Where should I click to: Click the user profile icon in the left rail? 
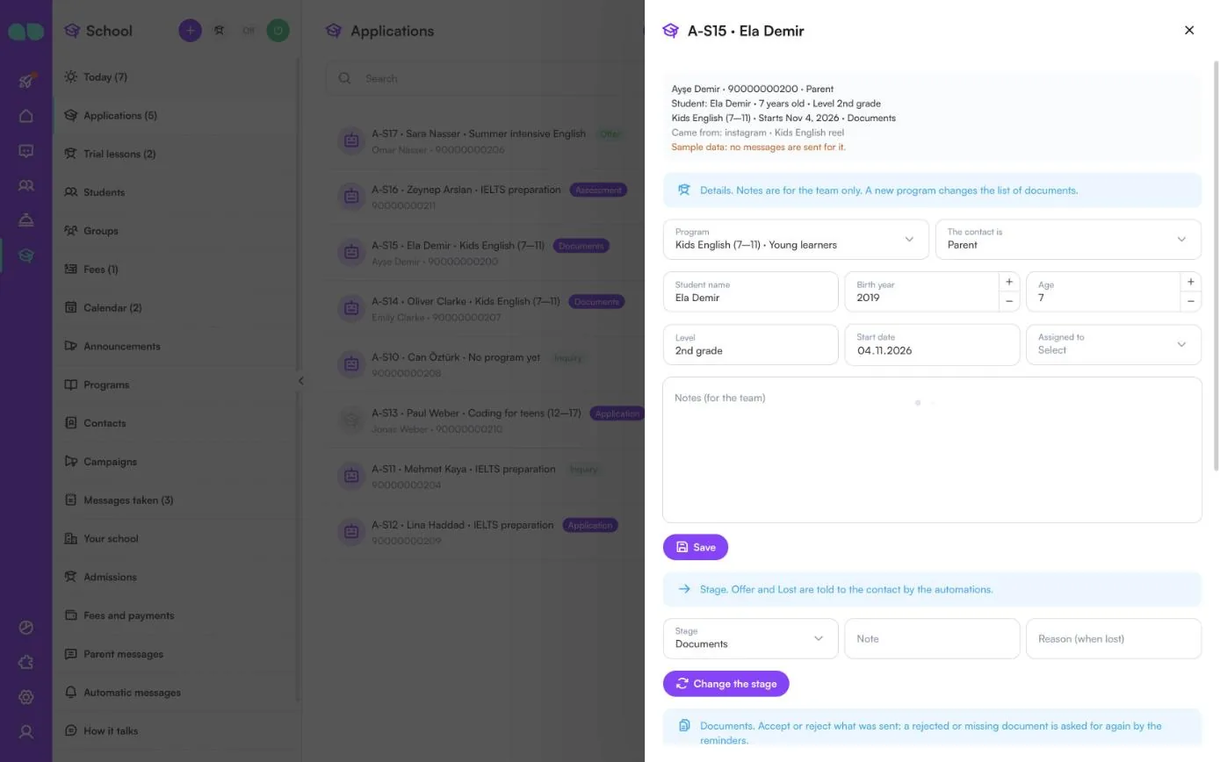(26, 731)
